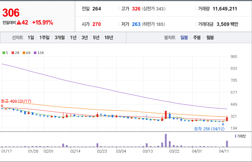Viewport: 252px width, 162px height.
Task: Click the 저가 value 263
Action: coord(136,24)
